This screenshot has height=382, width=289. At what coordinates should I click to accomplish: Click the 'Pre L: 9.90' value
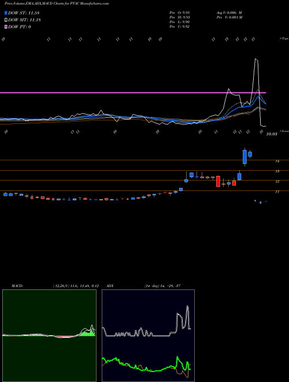click(180, 22)
